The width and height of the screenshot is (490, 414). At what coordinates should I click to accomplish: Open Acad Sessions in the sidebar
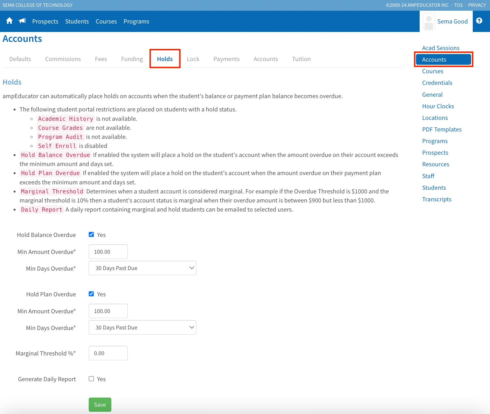coord(441,48)
